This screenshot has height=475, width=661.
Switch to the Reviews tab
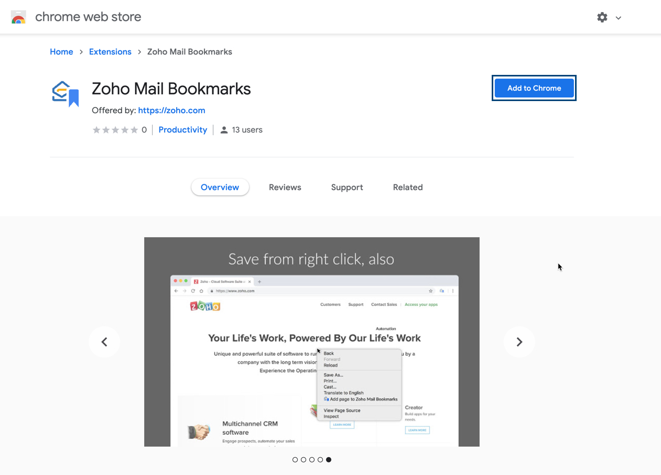pyautogui.click(x=285, y=187)
